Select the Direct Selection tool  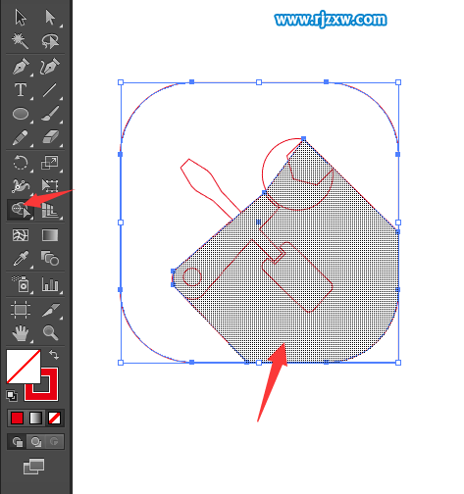(x=50, y=18)
